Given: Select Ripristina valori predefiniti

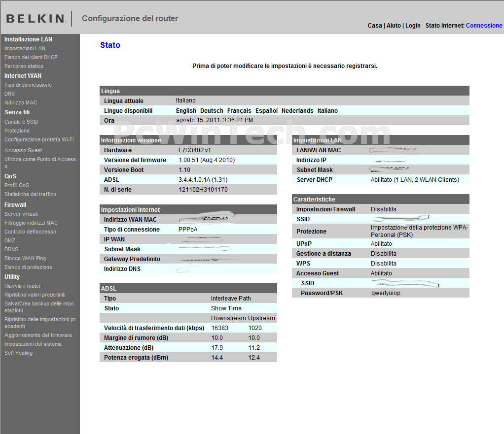Looking at the screenshot, I should point(35,295).
